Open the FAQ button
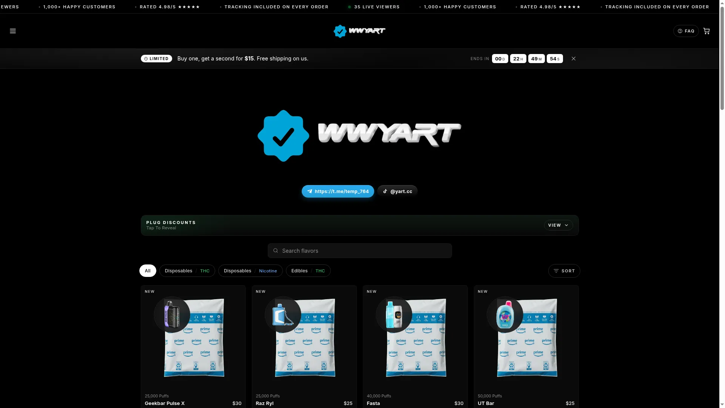This screenshot has width=725, height=408. click(x=686, y=31)
